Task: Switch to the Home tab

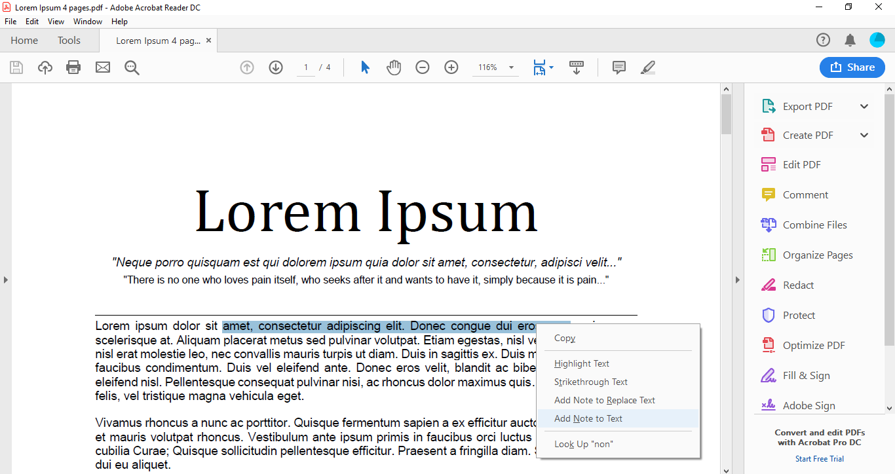Action: pyautogui.click(x=24, y=41)
